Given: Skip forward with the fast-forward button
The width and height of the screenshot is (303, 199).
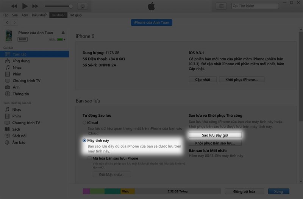Looking at the screenshot, I should [x=35, y=6].
